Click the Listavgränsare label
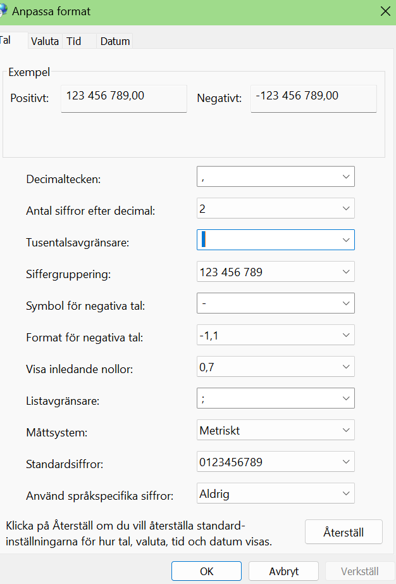 (x=63, y=401)
